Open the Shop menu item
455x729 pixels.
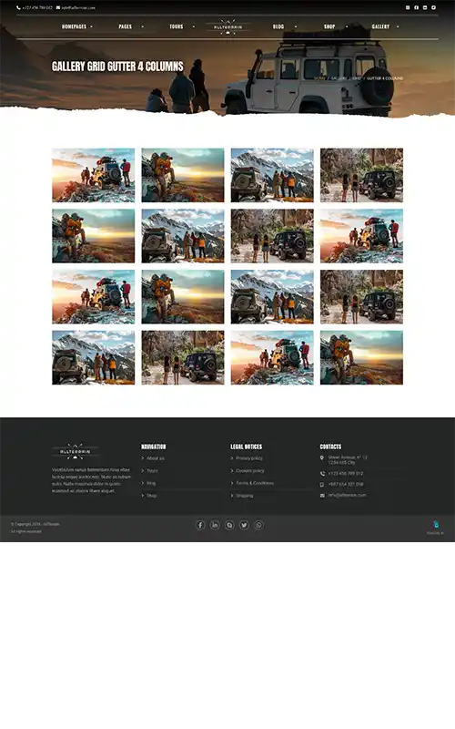pos(329,26)
